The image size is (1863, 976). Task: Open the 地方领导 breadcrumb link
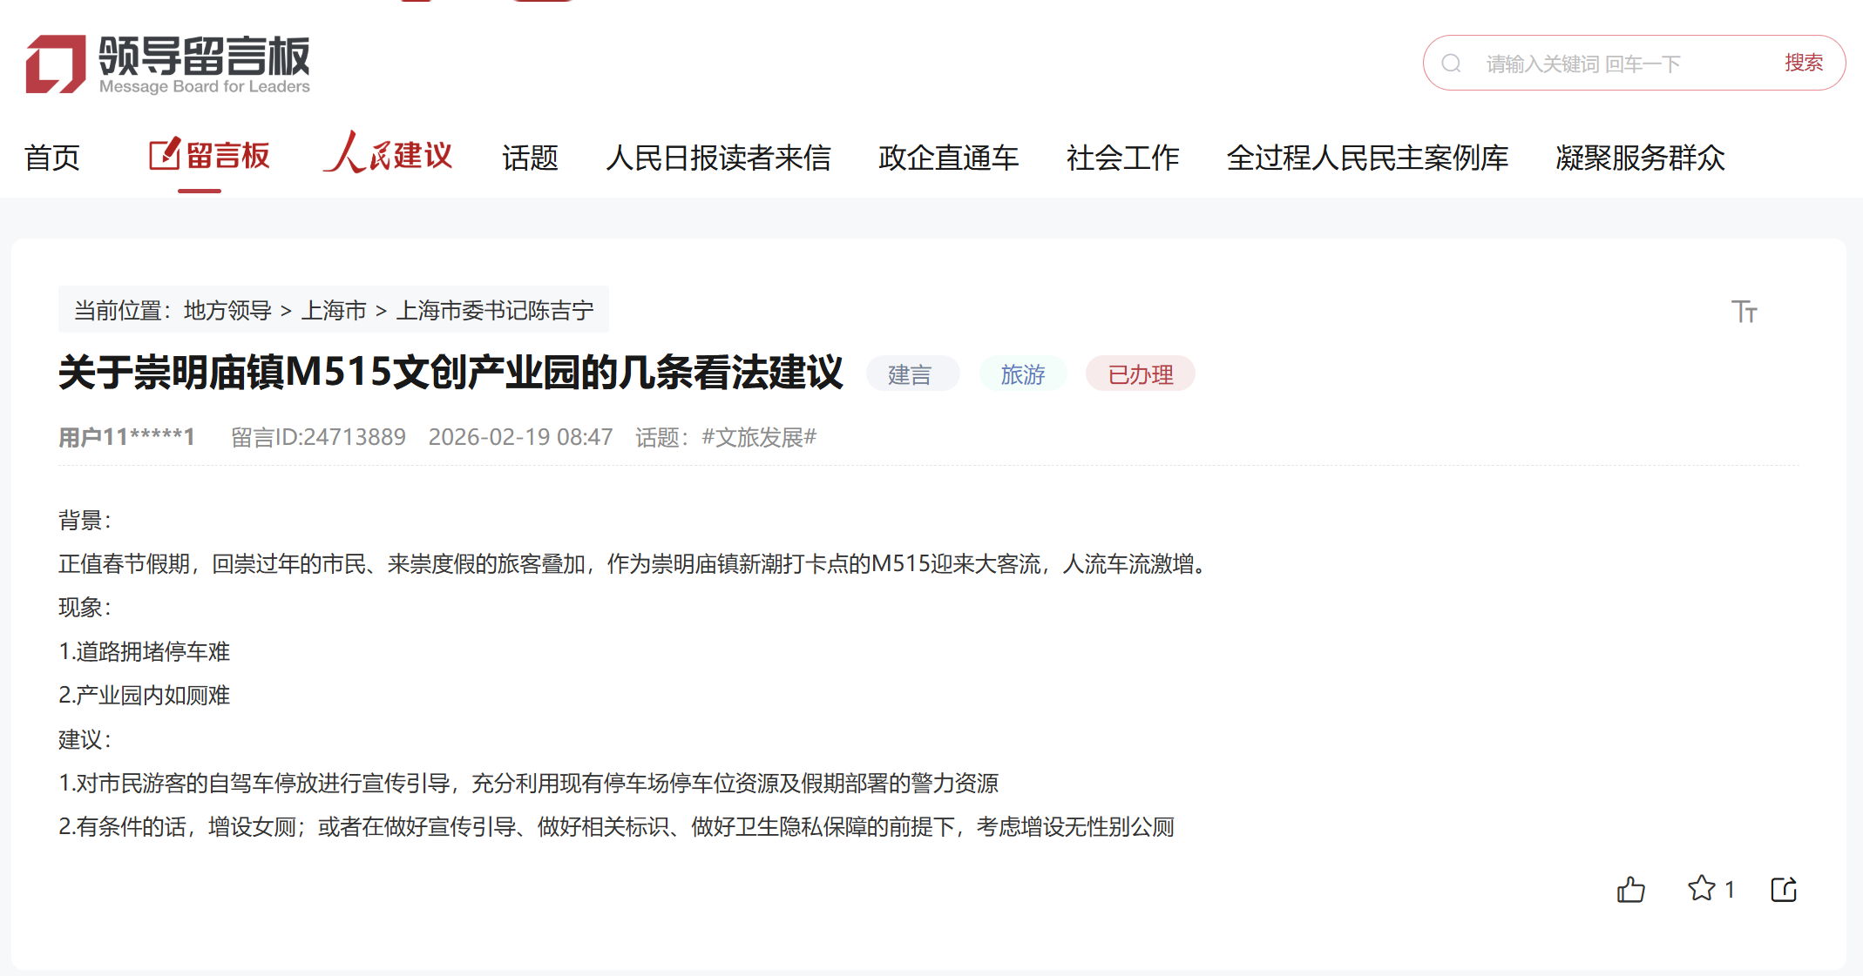point(227,310)
